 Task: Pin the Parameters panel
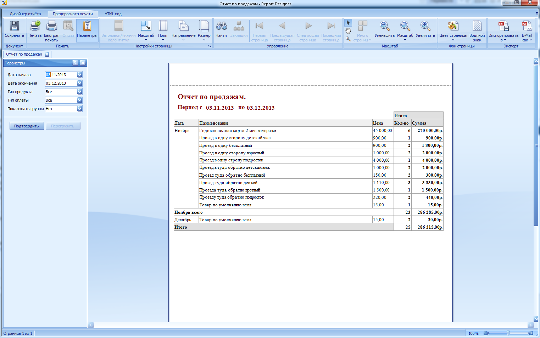tap(75, 63)
